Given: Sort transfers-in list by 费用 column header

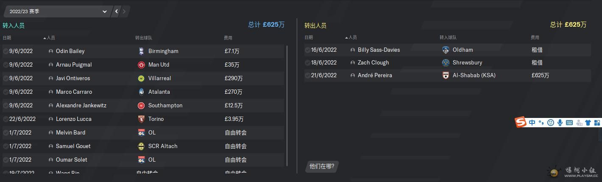Looking at the screenshot, I should click(228, 38).
